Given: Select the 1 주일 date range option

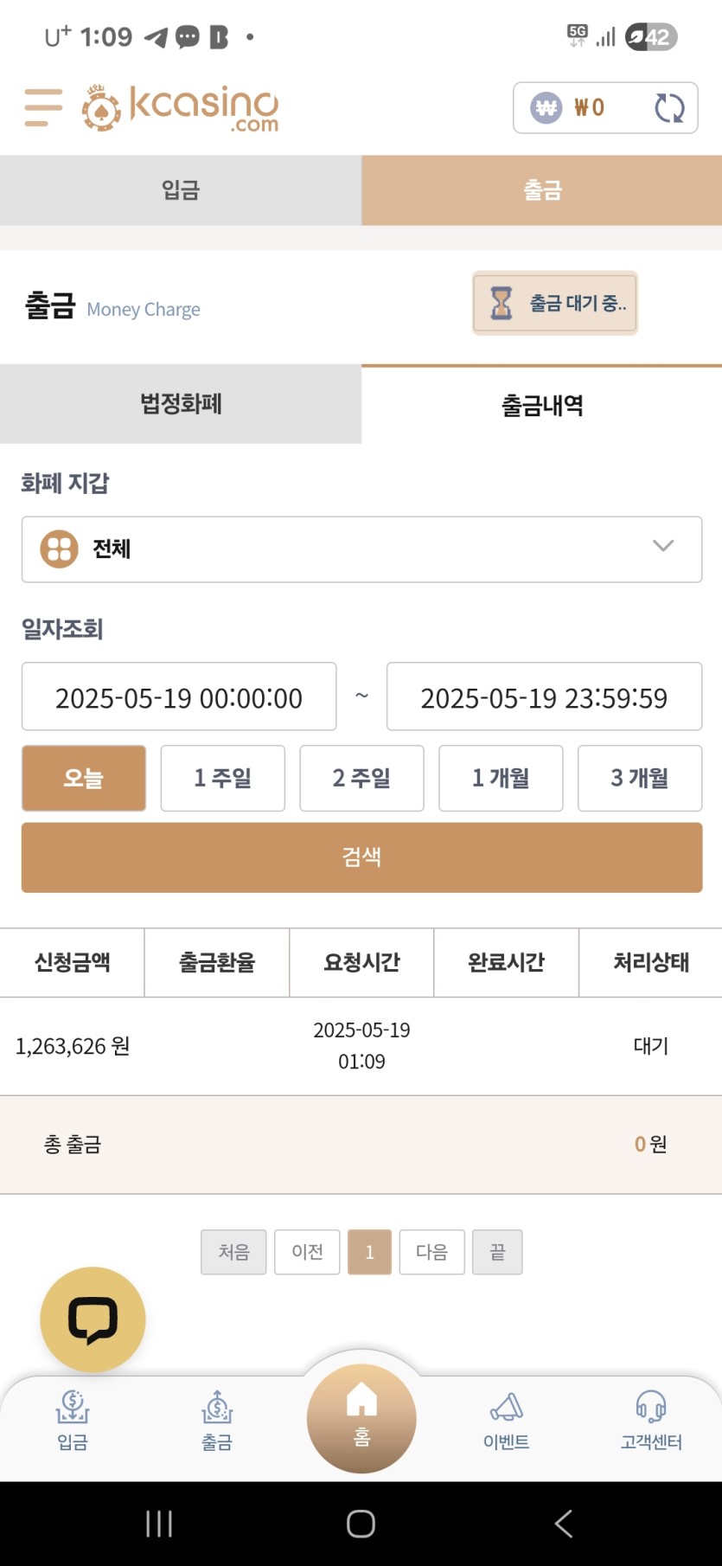Looking at the screenshot, I should pos(223,778).
